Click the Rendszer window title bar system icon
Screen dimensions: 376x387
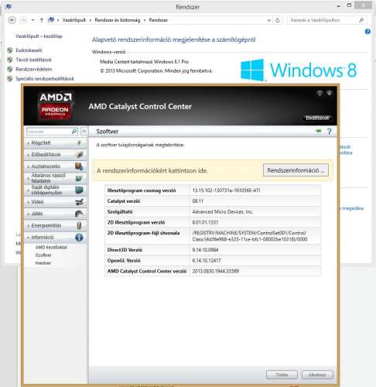click(9, 6)
